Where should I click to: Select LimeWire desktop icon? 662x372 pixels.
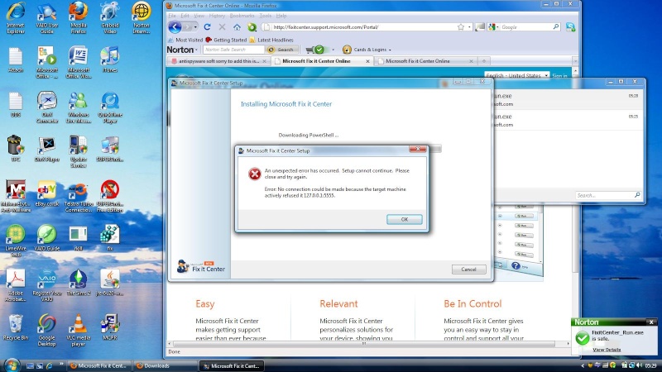pos(16,241)
